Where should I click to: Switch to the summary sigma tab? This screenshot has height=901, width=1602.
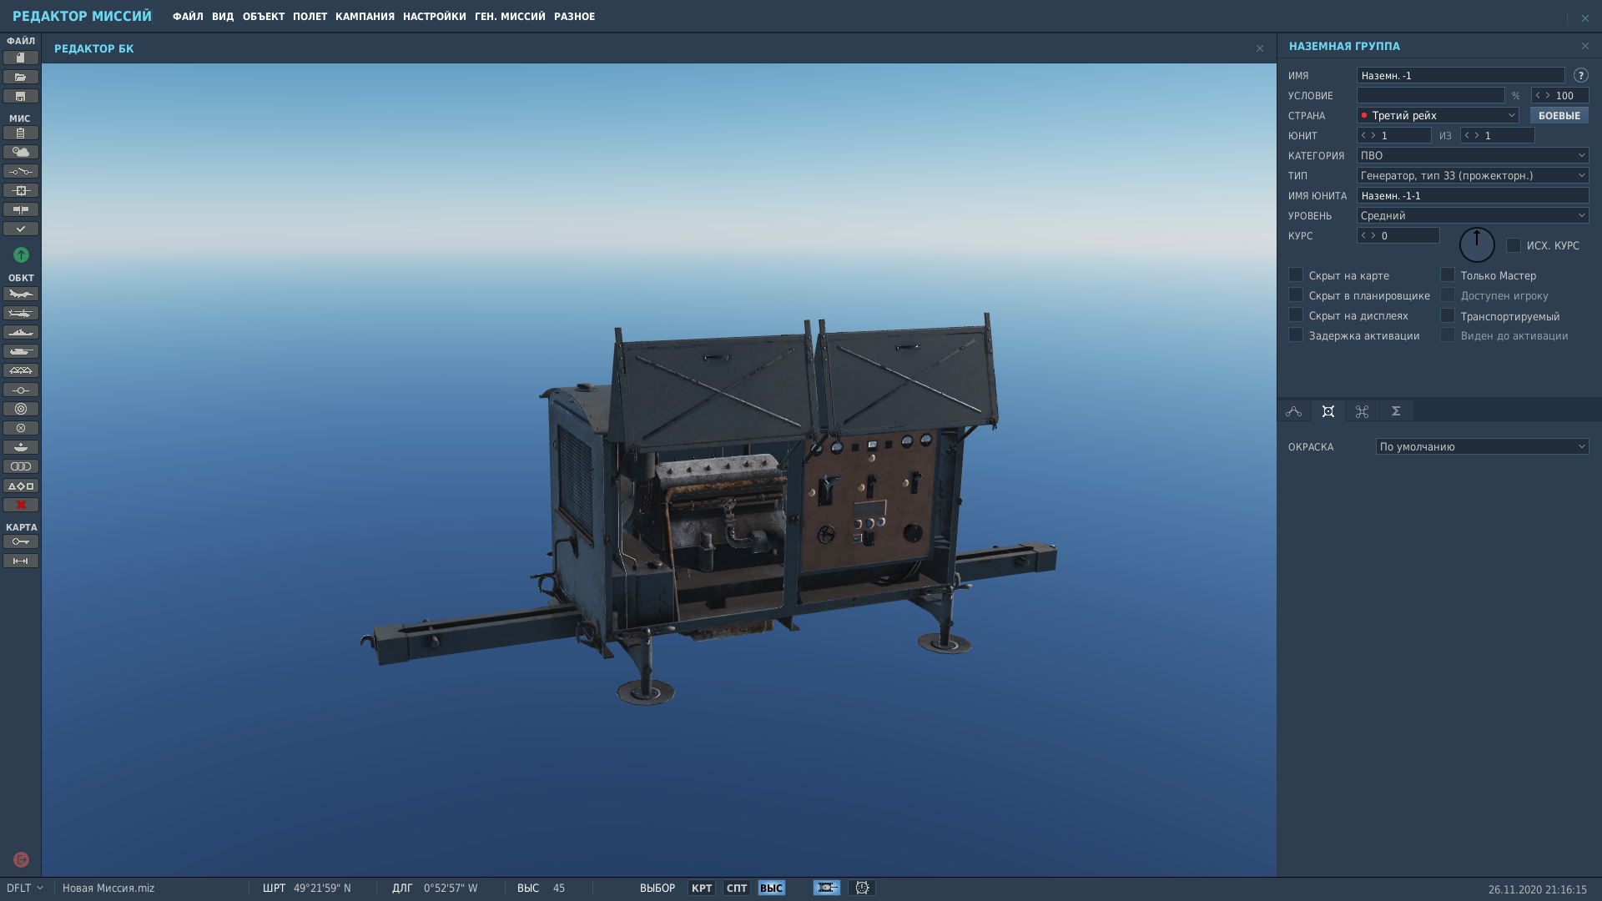pyautogui.click(x=1396, y=411)
